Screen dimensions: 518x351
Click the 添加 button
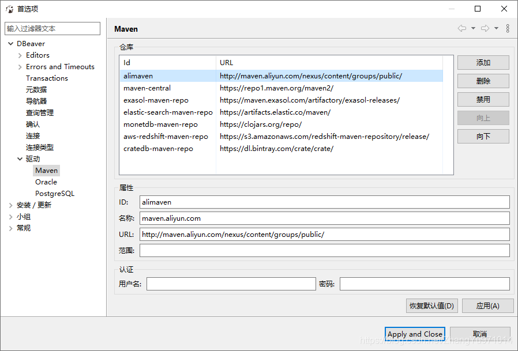(x=483, y=63)
